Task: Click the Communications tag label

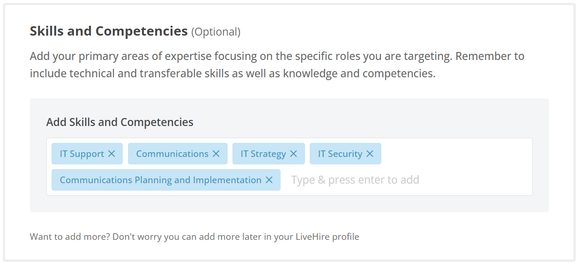Action: pos(172,154)
